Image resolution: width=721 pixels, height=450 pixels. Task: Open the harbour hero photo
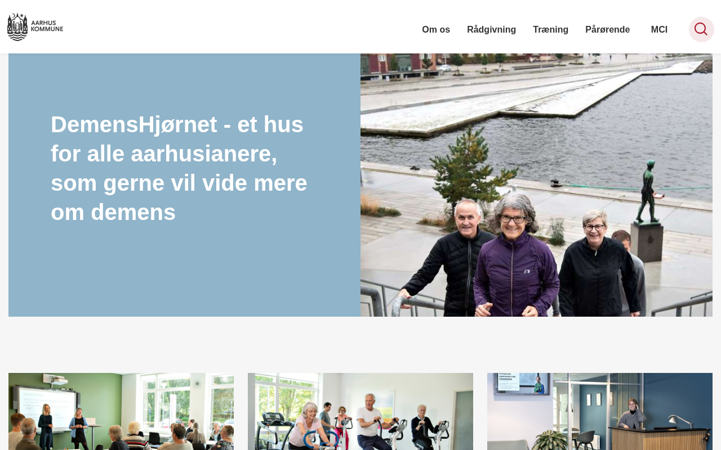tap(536, 185)
